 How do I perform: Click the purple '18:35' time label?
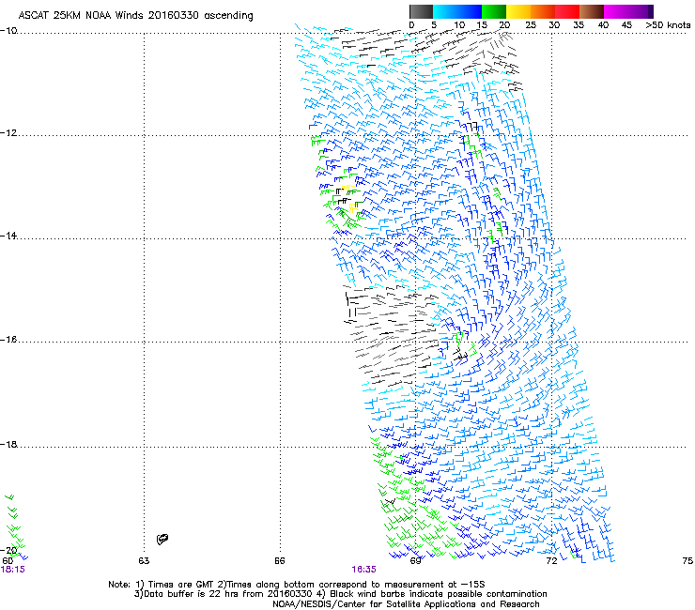(x=363, y=570)
